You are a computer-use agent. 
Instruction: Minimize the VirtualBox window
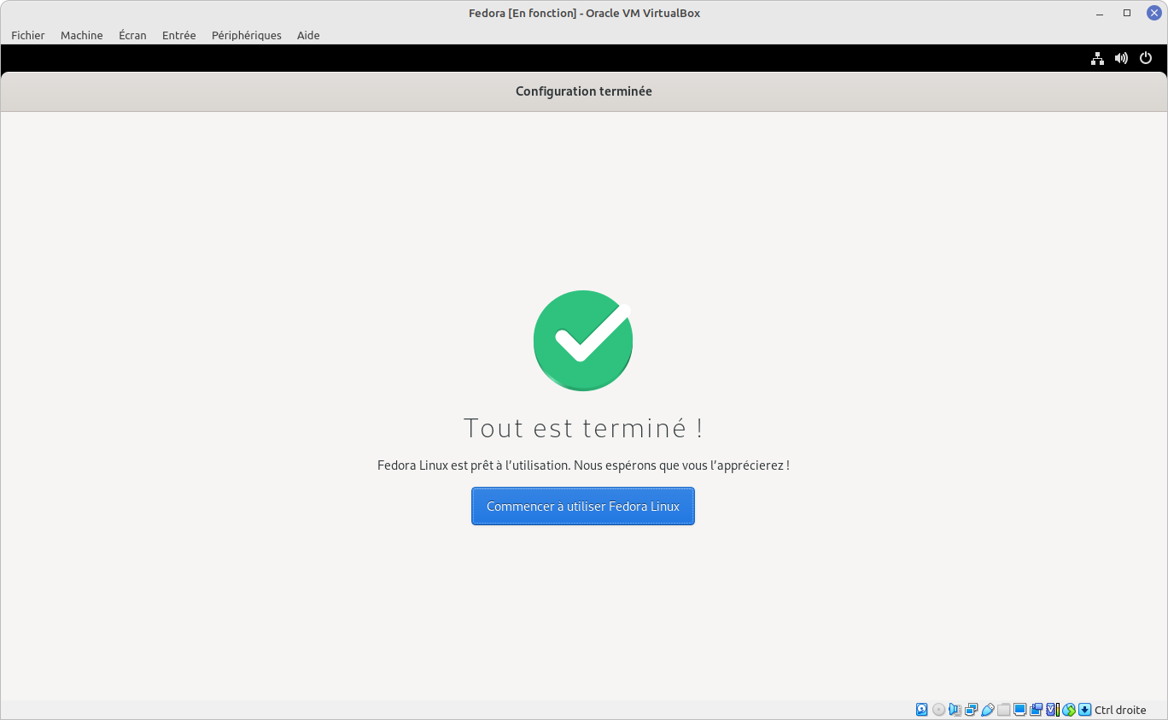(x=1100, y=13)
